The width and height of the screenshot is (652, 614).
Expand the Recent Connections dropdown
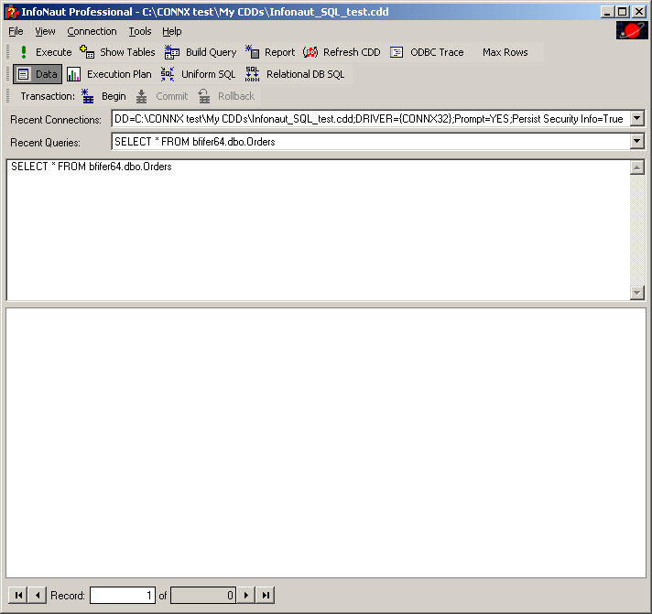click(x=636, y=118)
